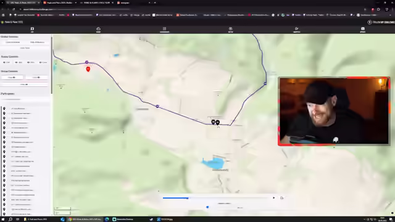Click the right button under Global Controls
The width and height of the screenshot is (395, 222).
pyautogui.click(x=37, y=43)
